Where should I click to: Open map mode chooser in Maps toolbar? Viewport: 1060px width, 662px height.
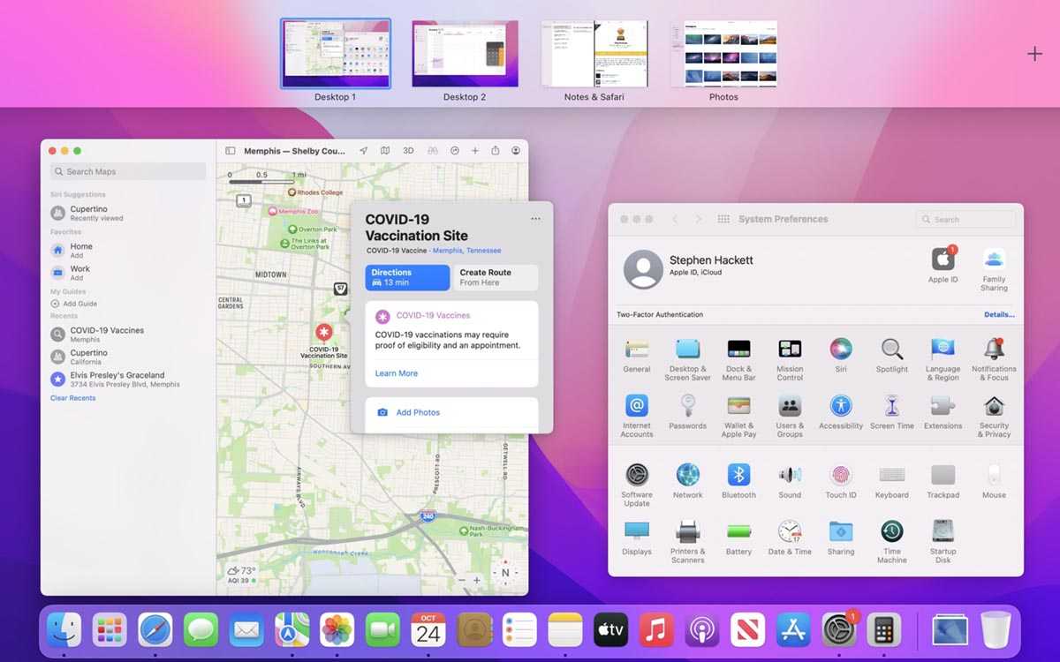[385, 151]
